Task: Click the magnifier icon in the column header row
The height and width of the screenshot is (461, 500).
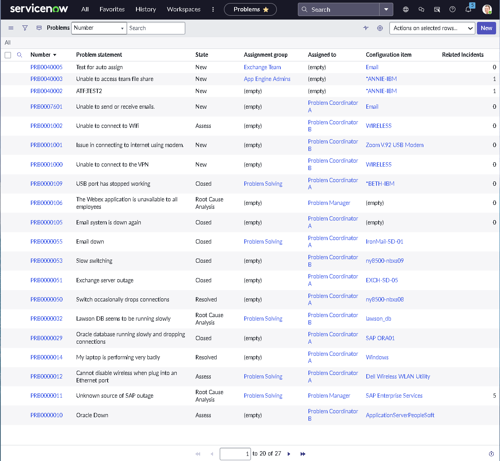Action: pyautogui.click(x=20, y=55)
